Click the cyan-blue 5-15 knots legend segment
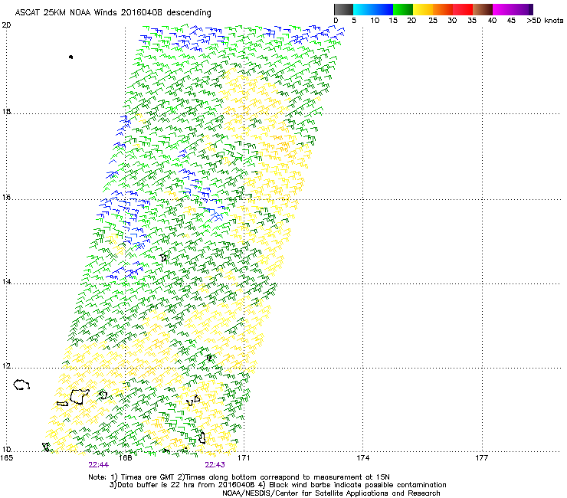Viewport: 567px width, 498px height. (x=373, y=9)
